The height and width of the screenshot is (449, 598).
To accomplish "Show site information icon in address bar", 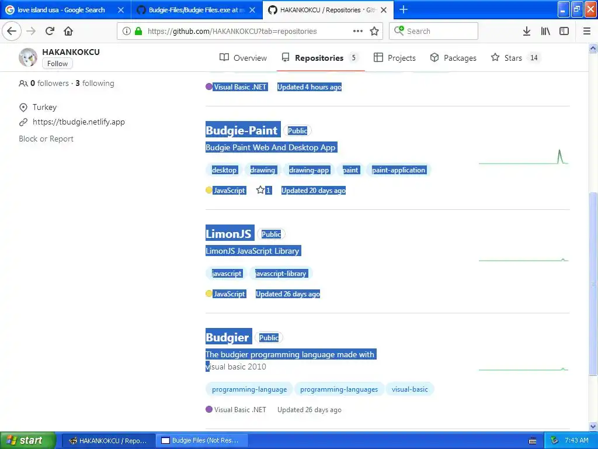I will click(127, 31).
